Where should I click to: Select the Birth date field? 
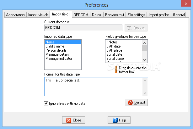tap(124, 46)
